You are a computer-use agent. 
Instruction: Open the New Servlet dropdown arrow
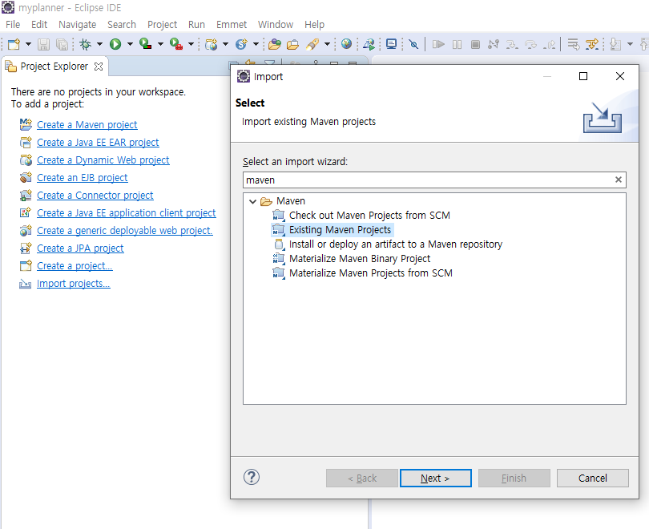coord(256,44)
